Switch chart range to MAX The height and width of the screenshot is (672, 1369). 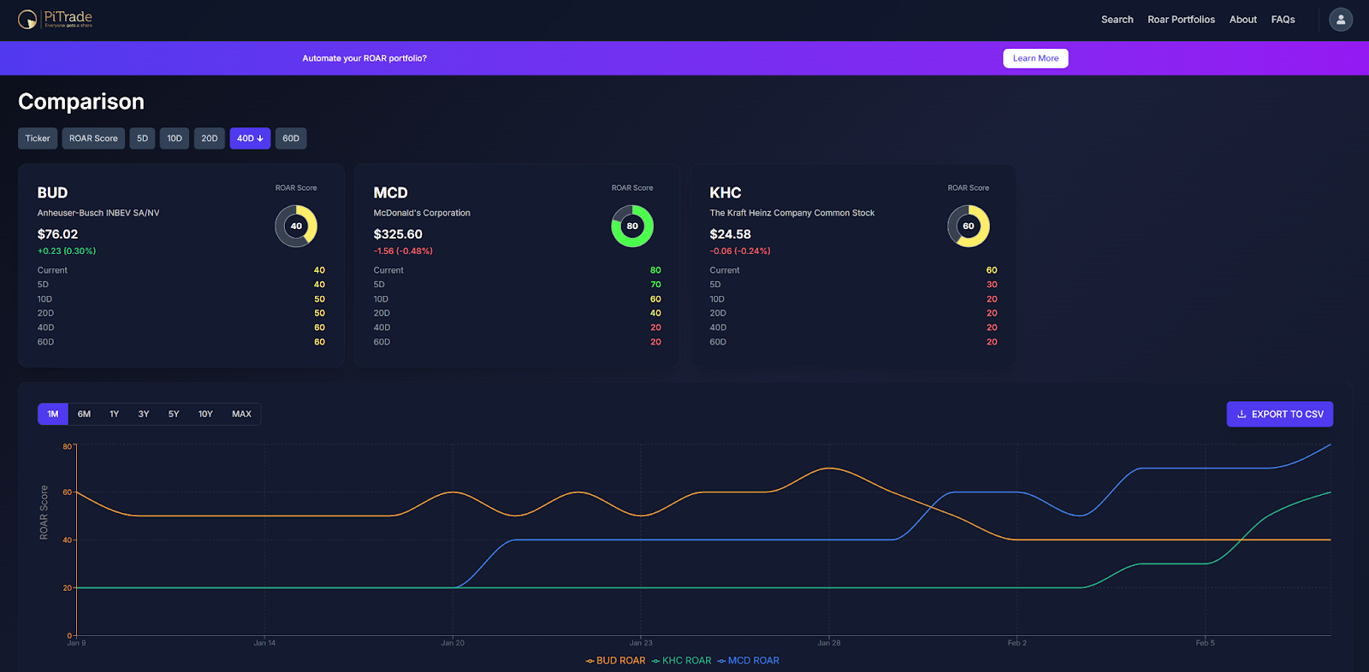pyautogui.click(x=241, y=415)
